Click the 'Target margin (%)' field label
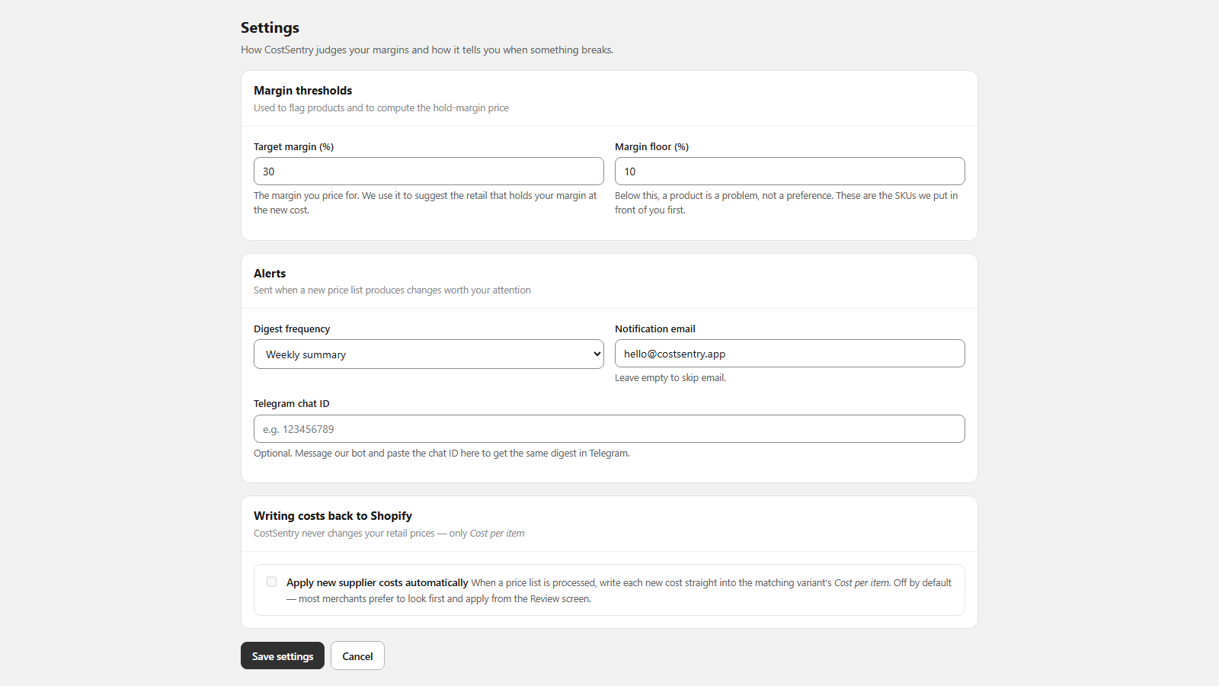Image resolution: width=1219 pixels, height=686 pixels. click(x=293, y=146)
